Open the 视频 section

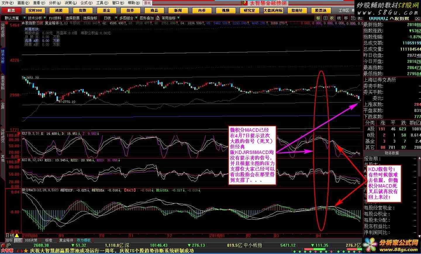tap(226, 11)
